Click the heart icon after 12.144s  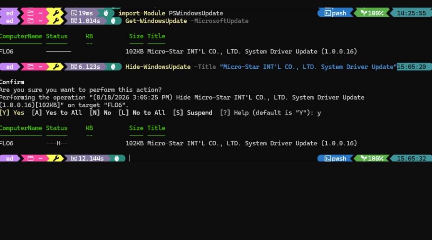coord(117,158)
